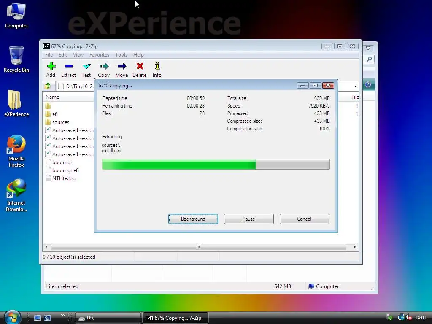Click the scrollbar left arrow
This screenshot has height=324, width=432.
pyautogui.click(x=46, y=247)
